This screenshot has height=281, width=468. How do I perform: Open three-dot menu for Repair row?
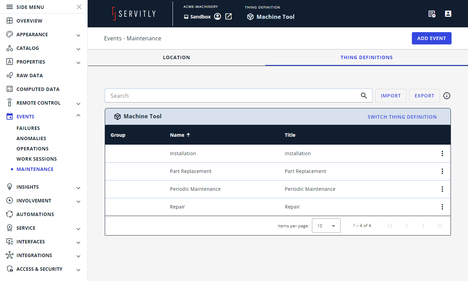pyautogui.click(x=442, y=207)
